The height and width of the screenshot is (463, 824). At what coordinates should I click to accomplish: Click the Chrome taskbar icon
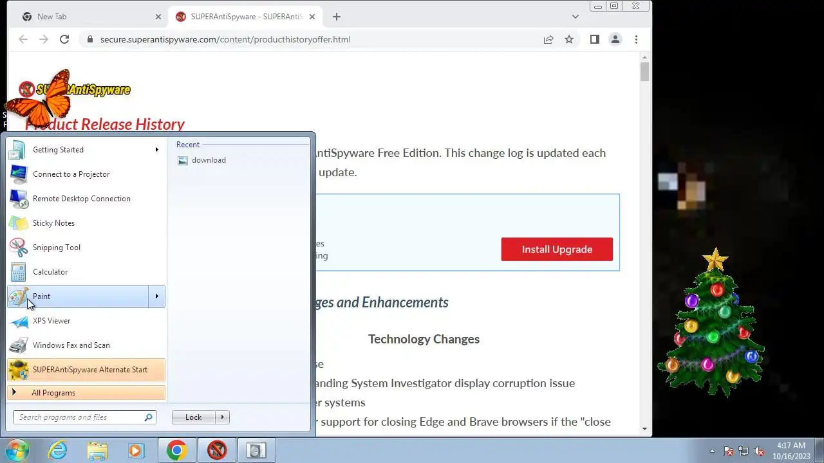point(176,451)
